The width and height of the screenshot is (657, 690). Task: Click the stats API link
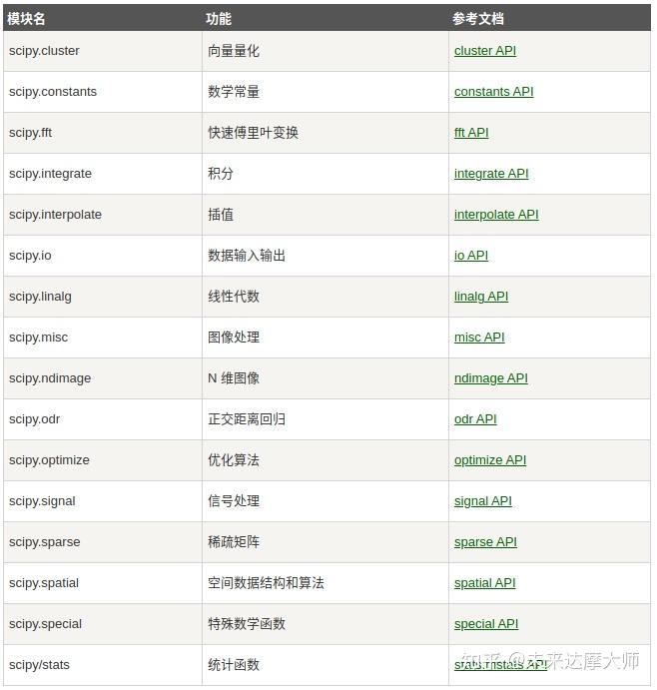499,665
